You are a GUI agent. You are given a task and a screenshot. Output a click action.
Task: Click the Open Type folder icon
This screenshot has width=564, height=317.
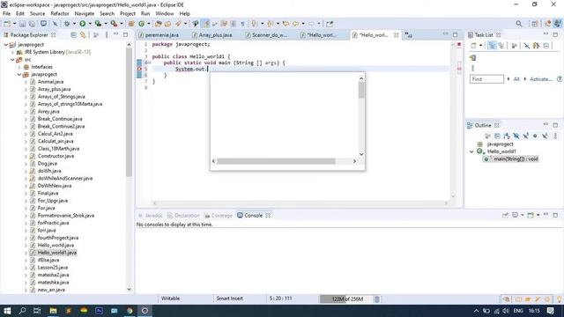click(159, 24)
